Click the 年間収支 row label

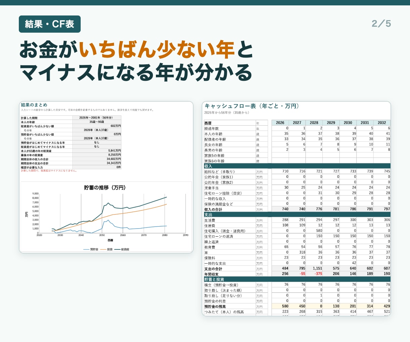211,274
